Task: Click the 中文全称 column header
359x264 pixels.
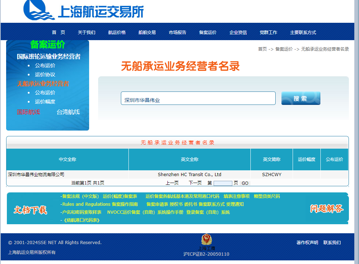Action: (67, 159)
